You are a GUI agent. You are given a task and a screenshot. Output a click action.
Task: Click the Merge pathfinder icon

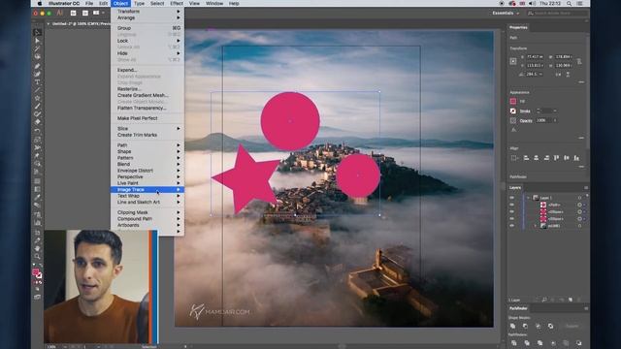(539, 343)
